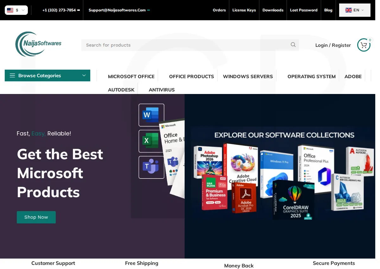
Task: Click the Autodesk AutoCAD box
Action: click(360, 161)
